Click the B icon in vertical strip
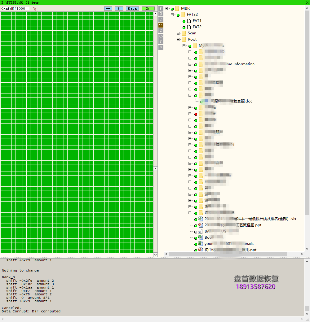Screen dimensions: 310x322 point(161,47)
